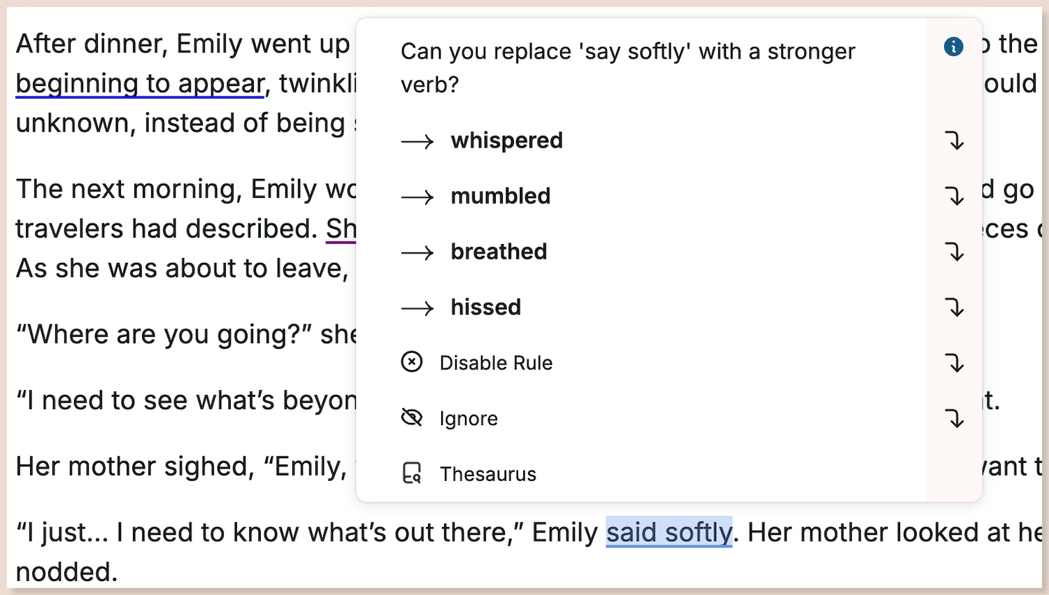Apply the 'mumbled' suggestion
Image resolution: width=1049 pixels, height=595 pixels.
click(501, 196)
